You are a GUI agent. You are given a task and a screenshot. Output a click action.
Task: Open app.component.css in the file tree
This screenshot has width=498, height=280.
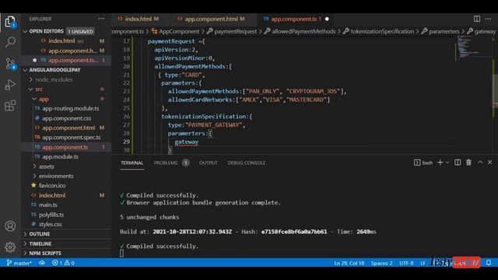66,118
